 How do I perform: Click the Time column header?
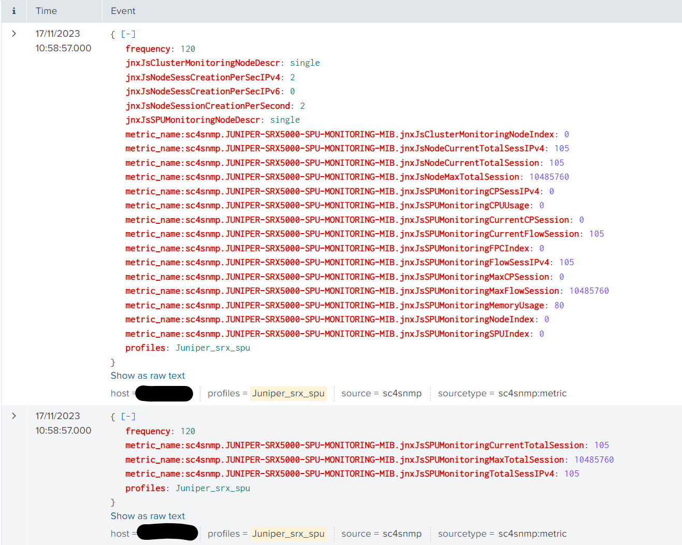(46, 10)
